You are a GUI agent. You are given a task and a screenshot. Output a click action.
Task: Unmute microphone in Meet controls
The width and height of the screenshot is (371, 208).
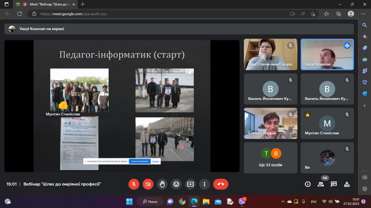point(134,184)
